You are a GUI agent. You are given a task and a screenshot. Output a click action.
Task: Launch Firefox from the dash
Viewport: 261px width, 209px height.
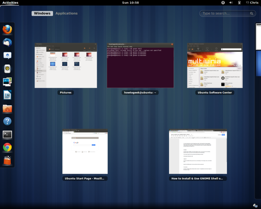[7, 30]
